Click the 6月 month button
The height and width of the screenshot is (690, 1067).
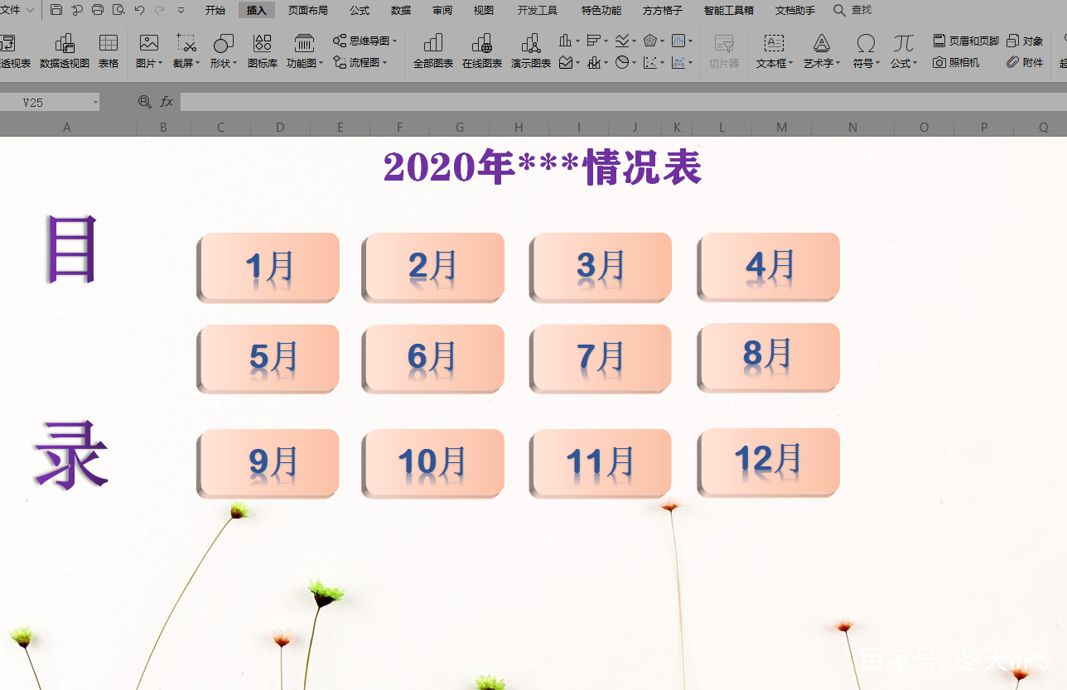point(433,358)
